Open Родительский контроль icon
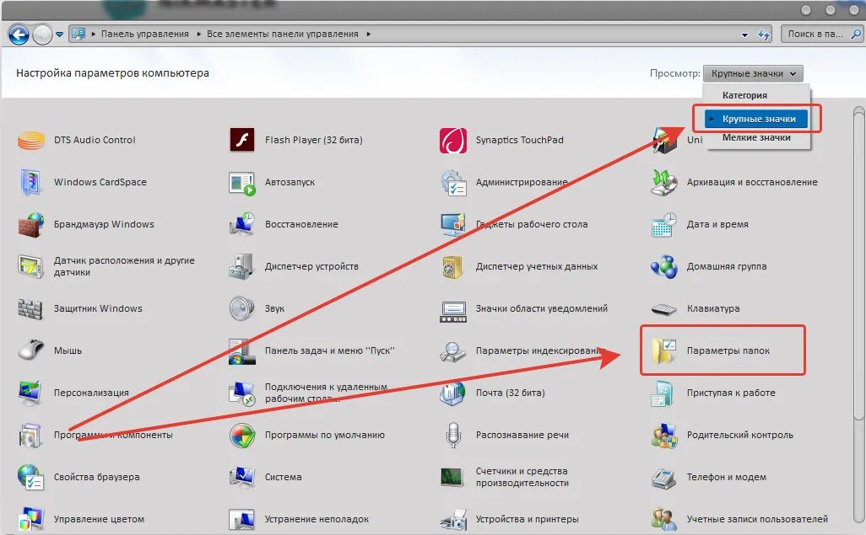The width and height of the screenshot is (866, 535). pos(664,436)
